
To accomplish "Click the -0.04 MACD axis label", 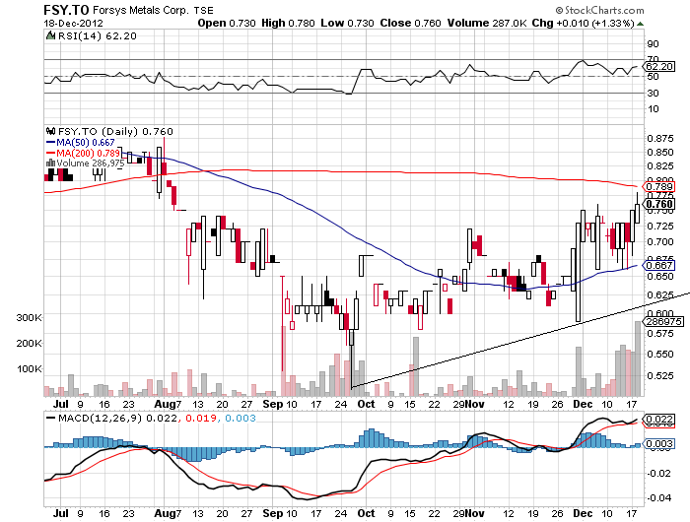I will 658,497.
